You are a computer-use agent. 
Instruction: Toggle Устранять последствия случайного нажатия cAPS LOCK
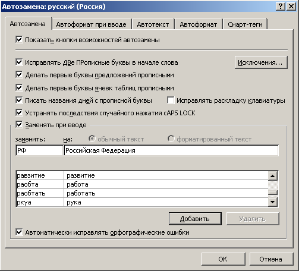19,113
